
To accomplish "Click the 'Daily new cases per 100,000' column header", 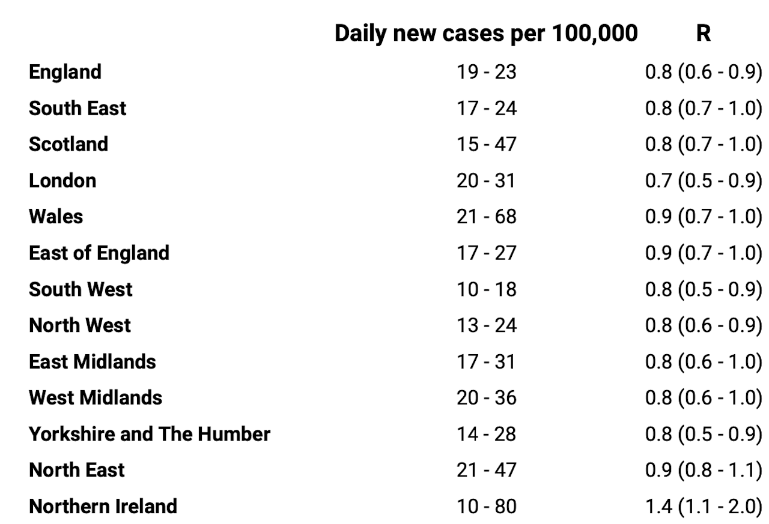I will pos(485,34).
